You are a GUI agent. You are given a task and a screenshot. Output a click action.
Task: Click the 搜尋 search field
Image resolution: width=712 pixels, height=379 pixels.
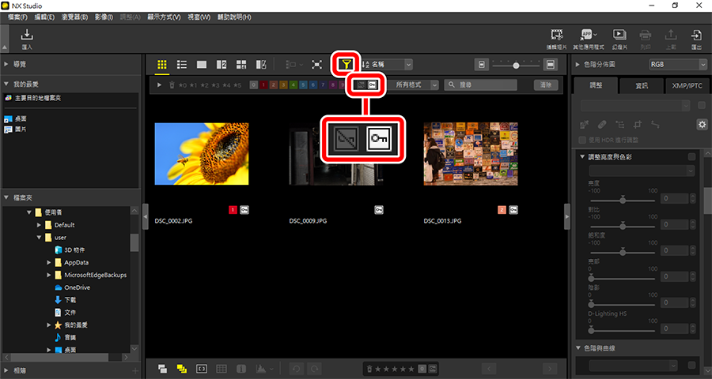tap(480, 84)
